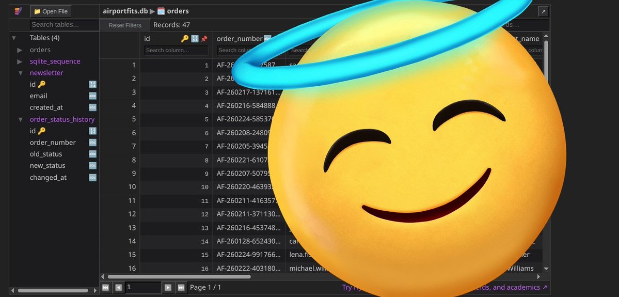
Task: Click the text type icon for changed_at
Action: pyautogui.click(x=93, y=177)
